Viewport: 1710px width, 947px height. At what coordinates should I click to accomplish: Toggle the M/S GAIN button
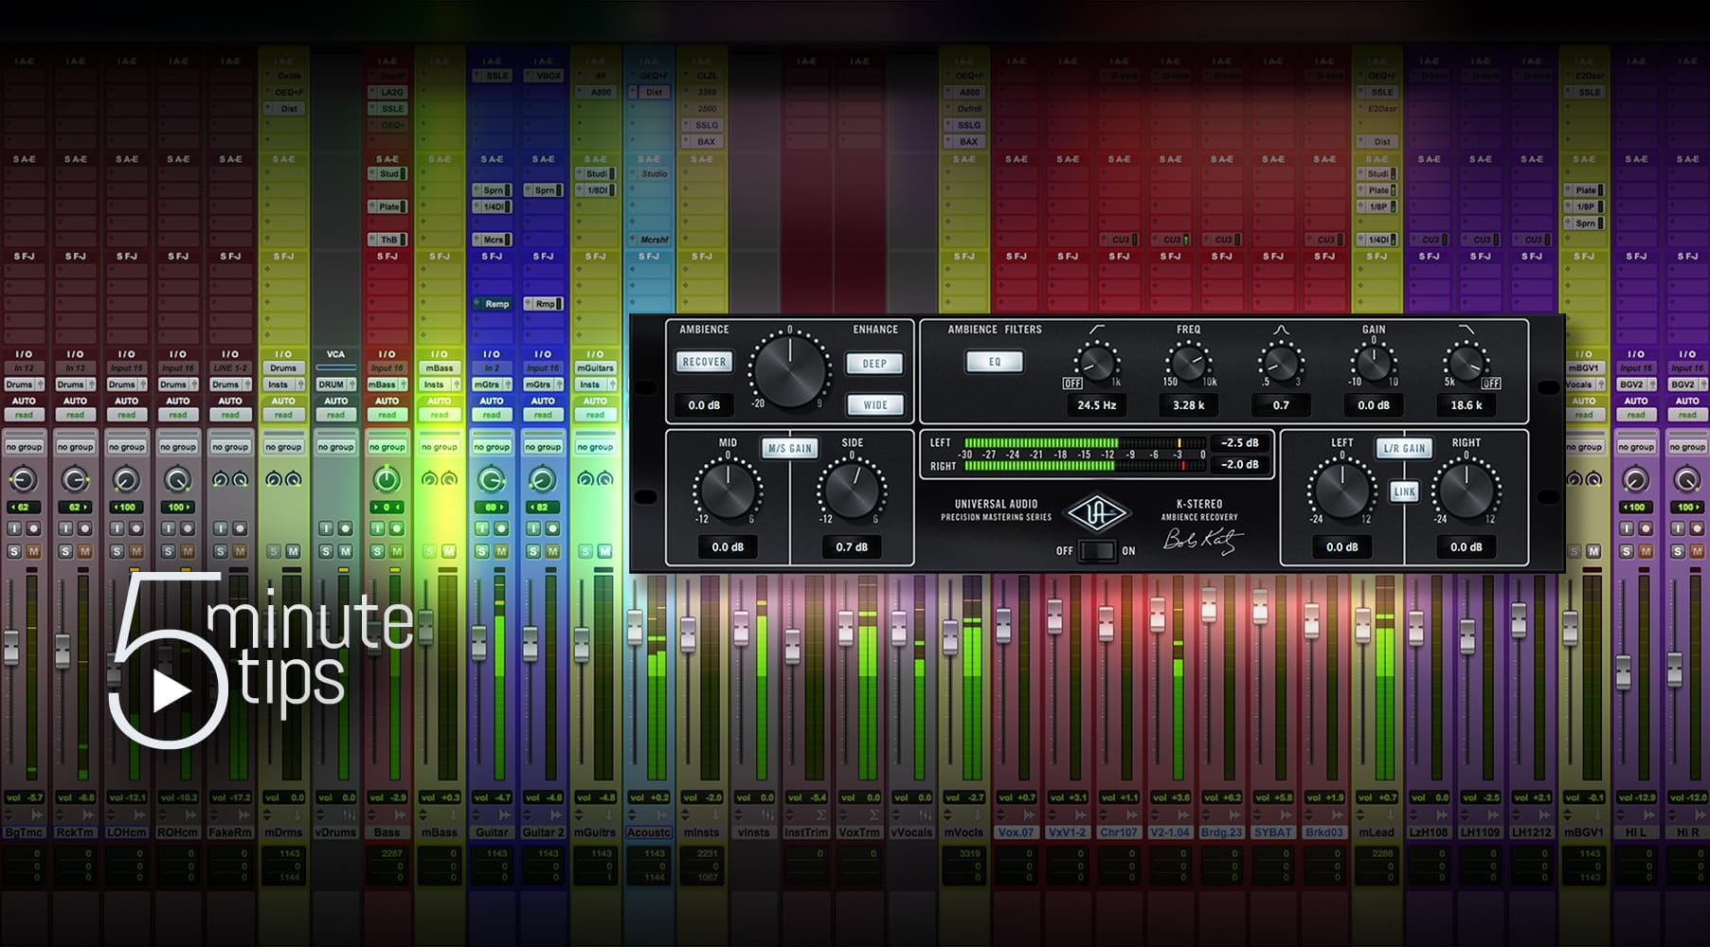click(790, 448)
